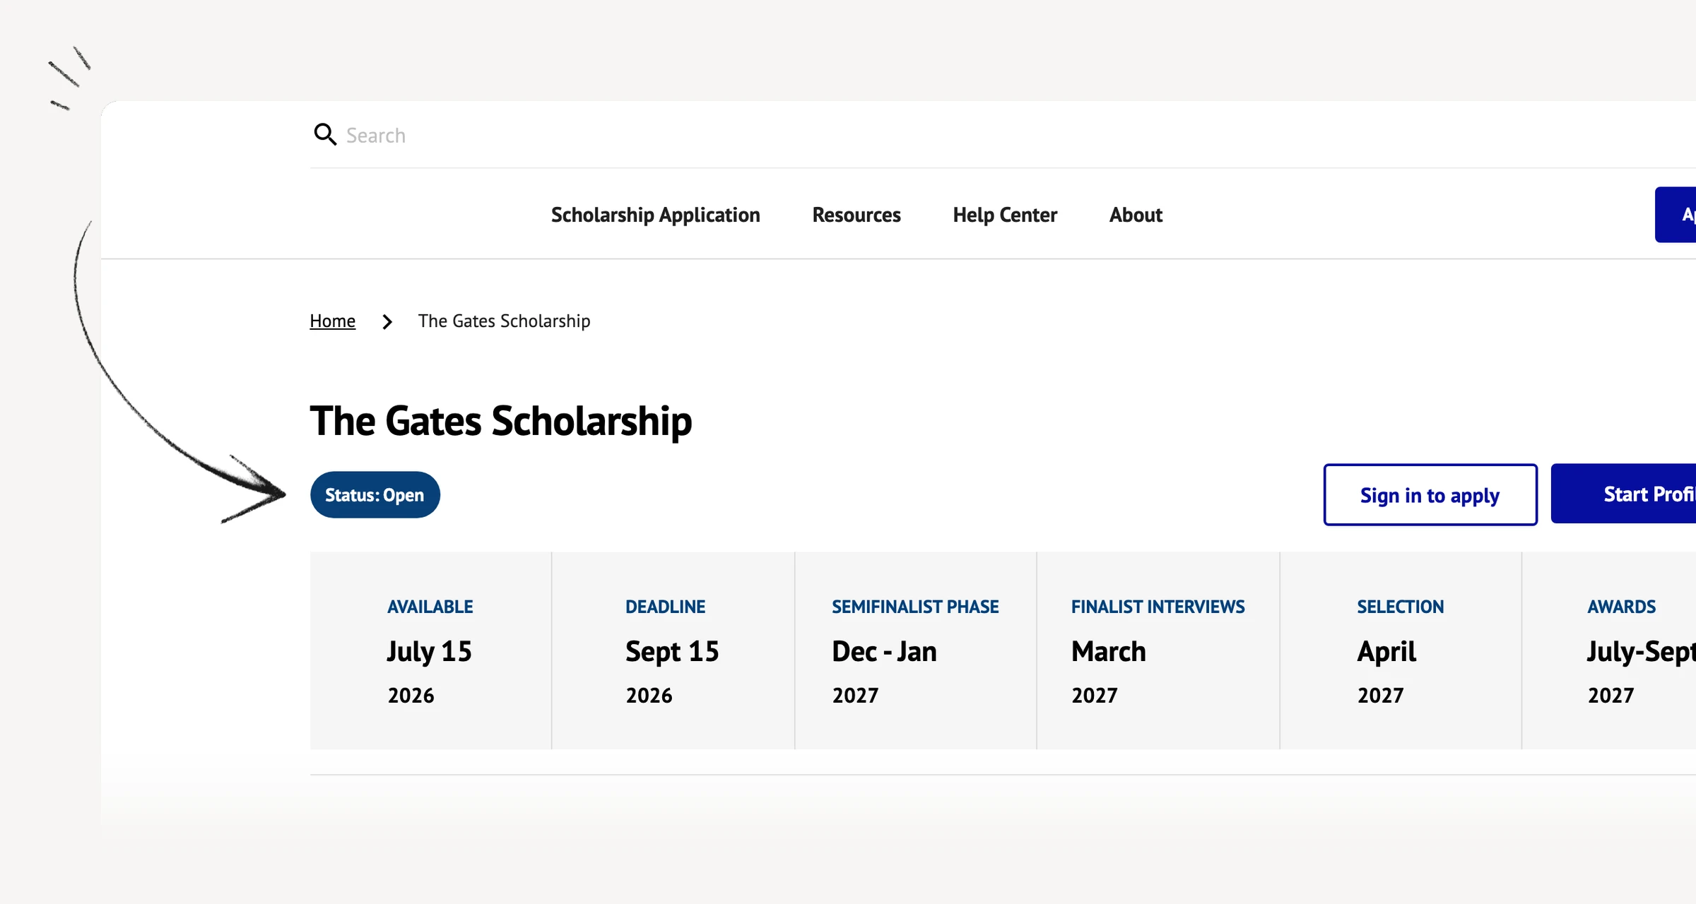Click the AVAILABLE label
Screen dimensions: 1696x904
click(x=430, y=607)
